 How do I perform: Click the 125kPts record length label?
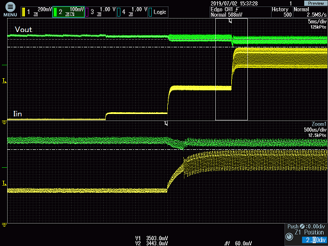tap(318, 27)
